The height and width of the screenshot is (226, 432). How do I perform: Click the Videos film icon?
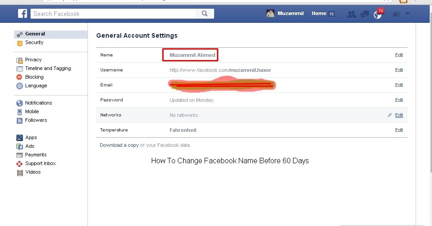(x=20, y=173)
